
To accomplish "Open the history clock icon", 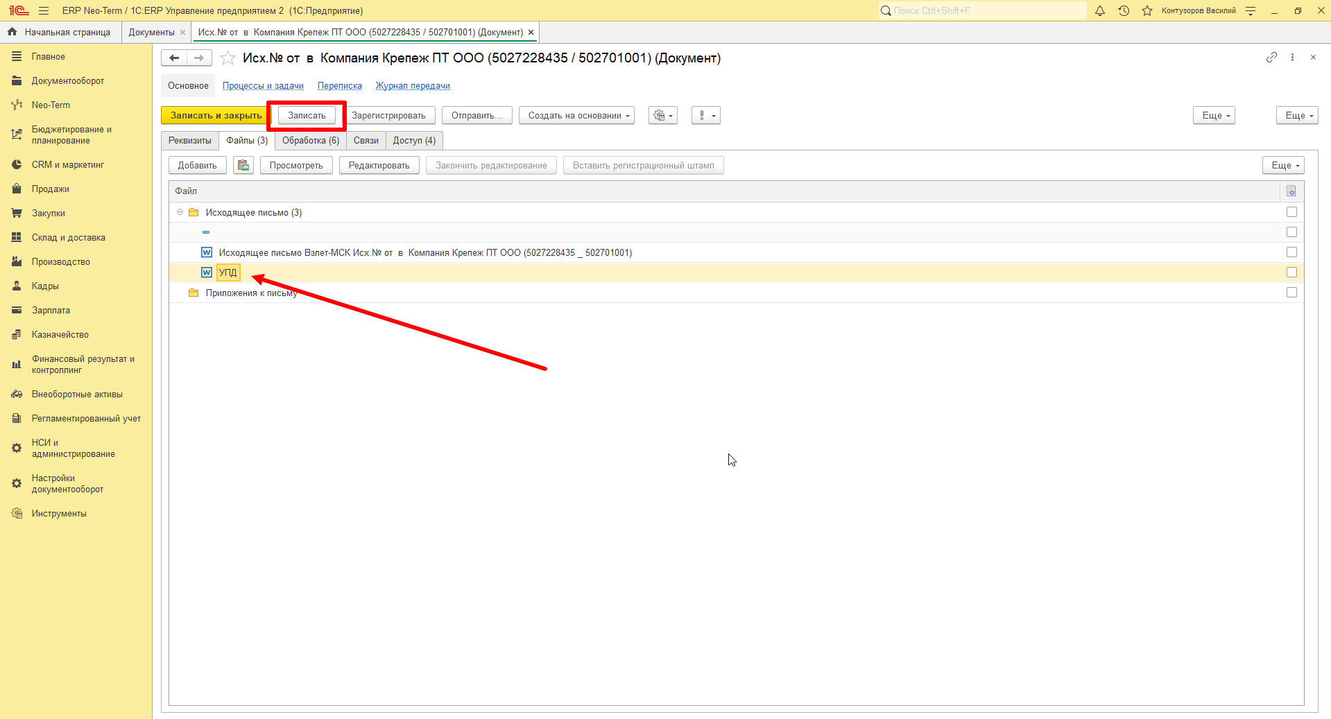I will click(1124, 10).
